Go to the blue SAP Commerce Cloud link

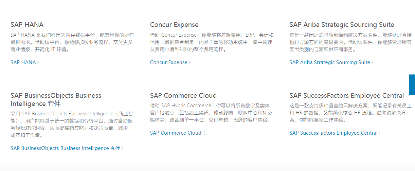click(176, 133)
